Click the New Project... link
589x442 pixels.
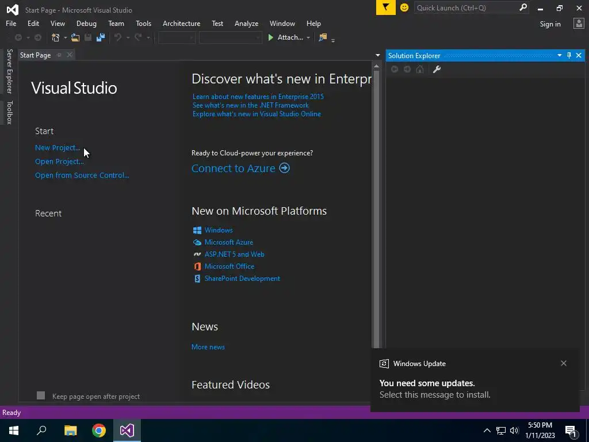[58, 148]
